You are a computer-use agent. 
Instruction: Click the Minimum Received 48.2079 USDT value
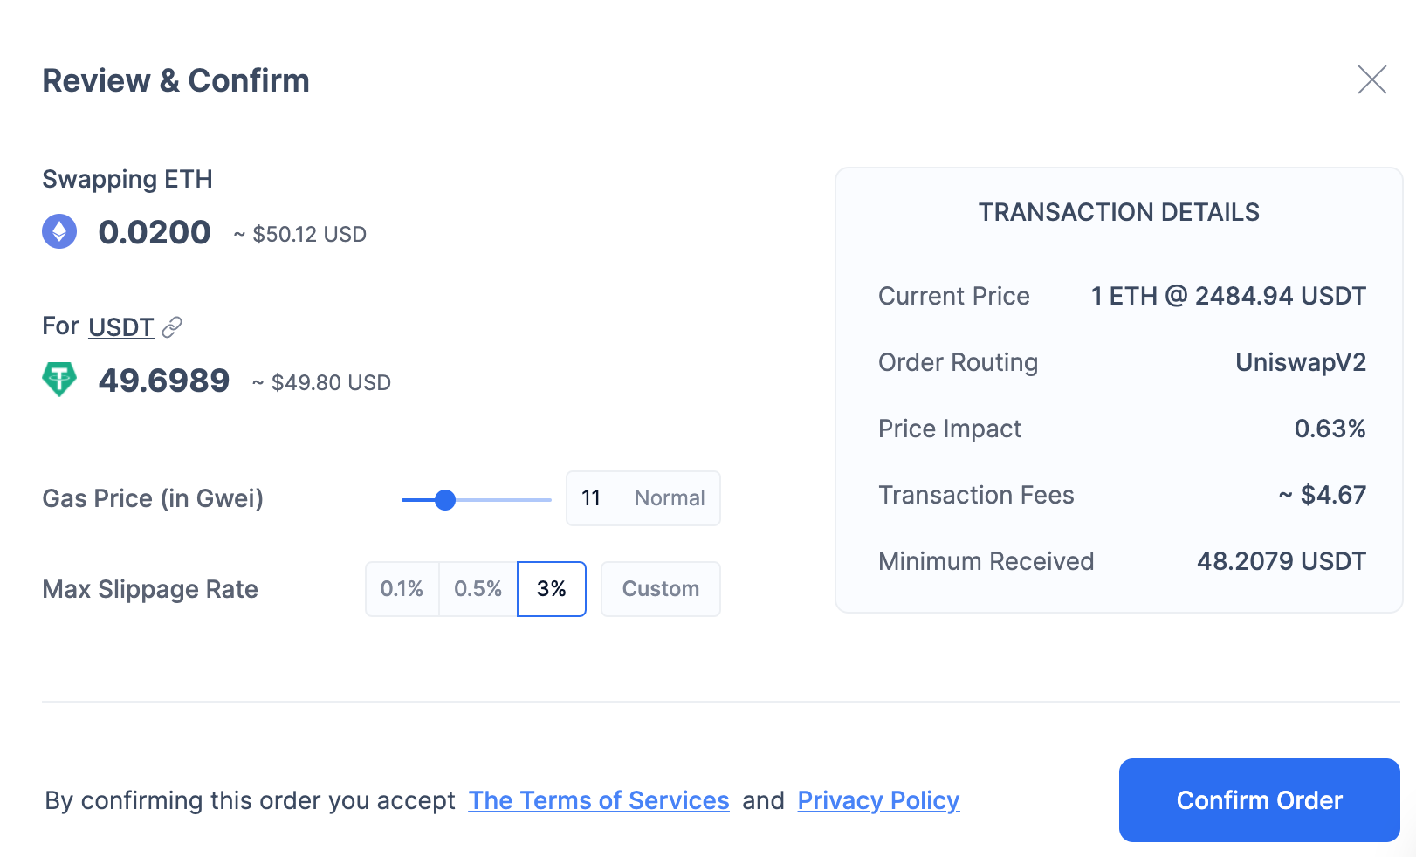pos(1281,561)
